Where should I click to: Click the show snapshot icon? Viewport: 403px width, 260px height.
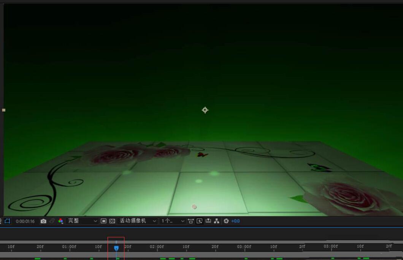[52, 221]
